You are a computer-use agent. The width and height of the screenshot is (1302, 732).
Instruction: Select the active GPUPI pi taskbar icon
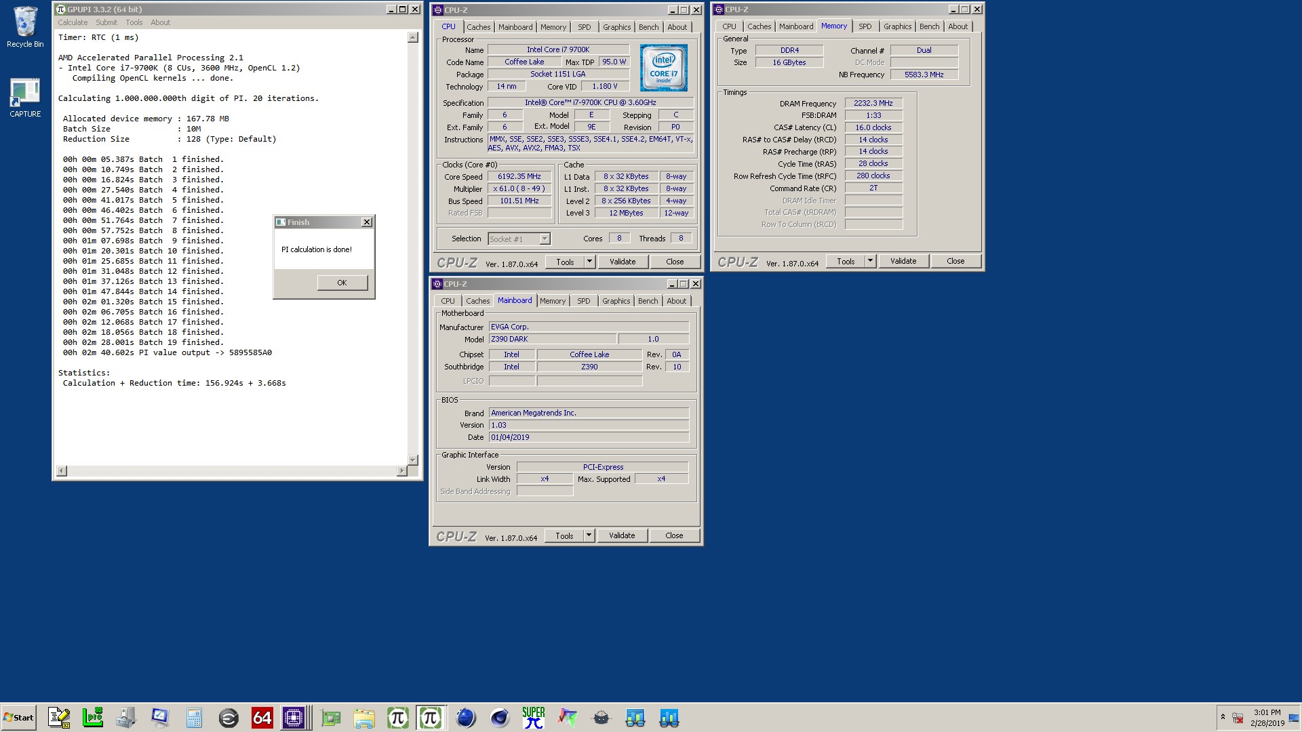(431, 718)
